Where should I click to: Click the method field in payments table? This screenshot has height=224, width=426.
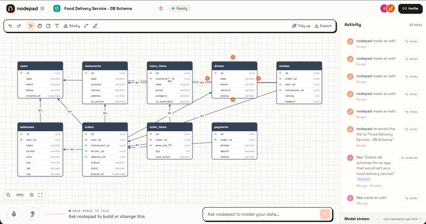(235, 145)
